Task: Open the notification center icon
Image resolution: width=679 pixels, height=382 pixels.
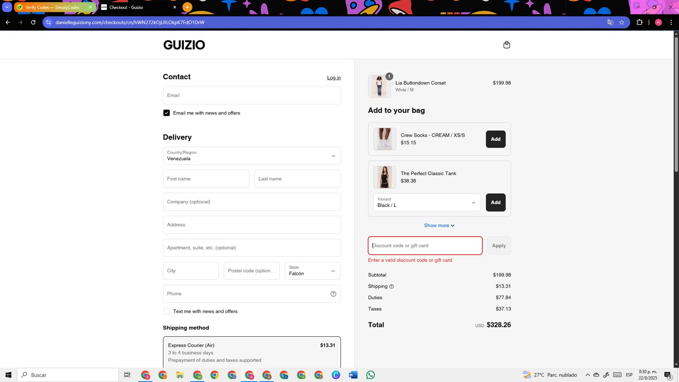Action: click(668, 375)
